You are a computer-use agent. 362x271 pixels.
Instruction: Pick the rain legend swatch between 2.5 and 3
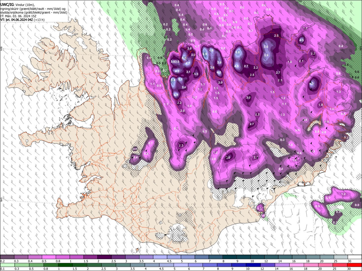(109, 265)
